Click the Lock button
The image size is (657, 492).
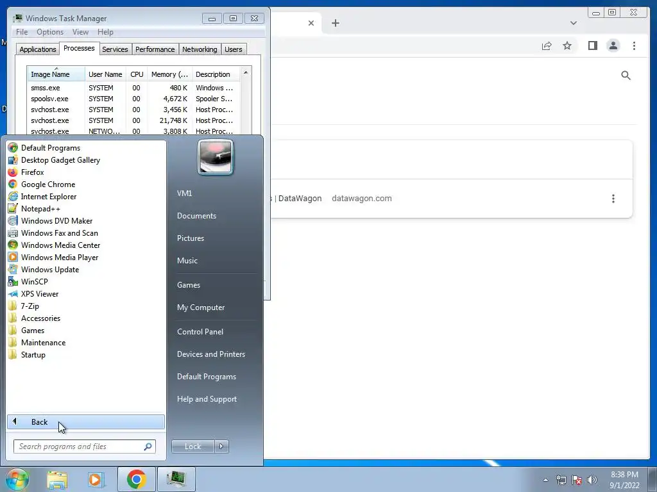[192, 447]
